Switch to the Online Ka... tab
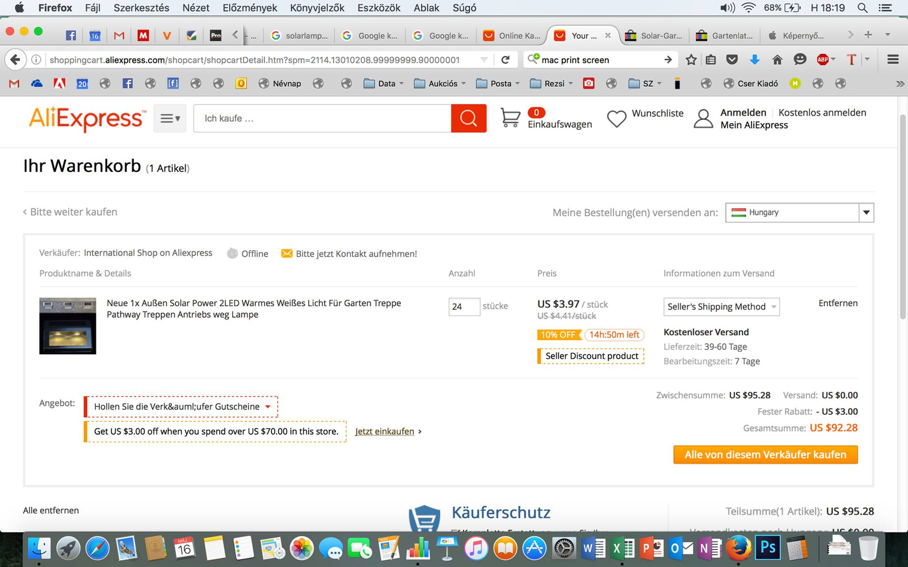The height and width of the screenshot is (567, 908). pos(511,35)
